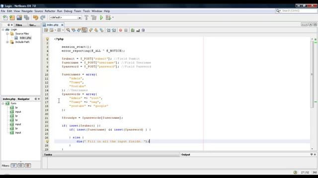
Task: Click the Save All toolbar icon
Action: point(26,18)
